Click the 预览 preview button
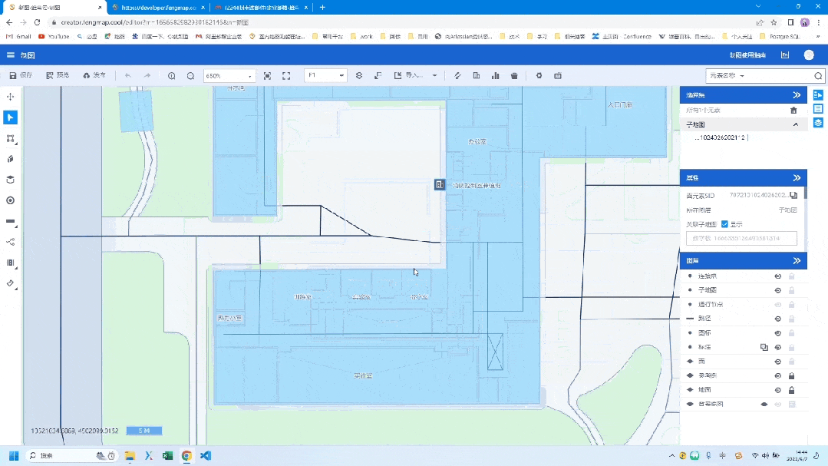Image resolution: width=828 pixels, height=466 pixels. click(x=58, y=75)
